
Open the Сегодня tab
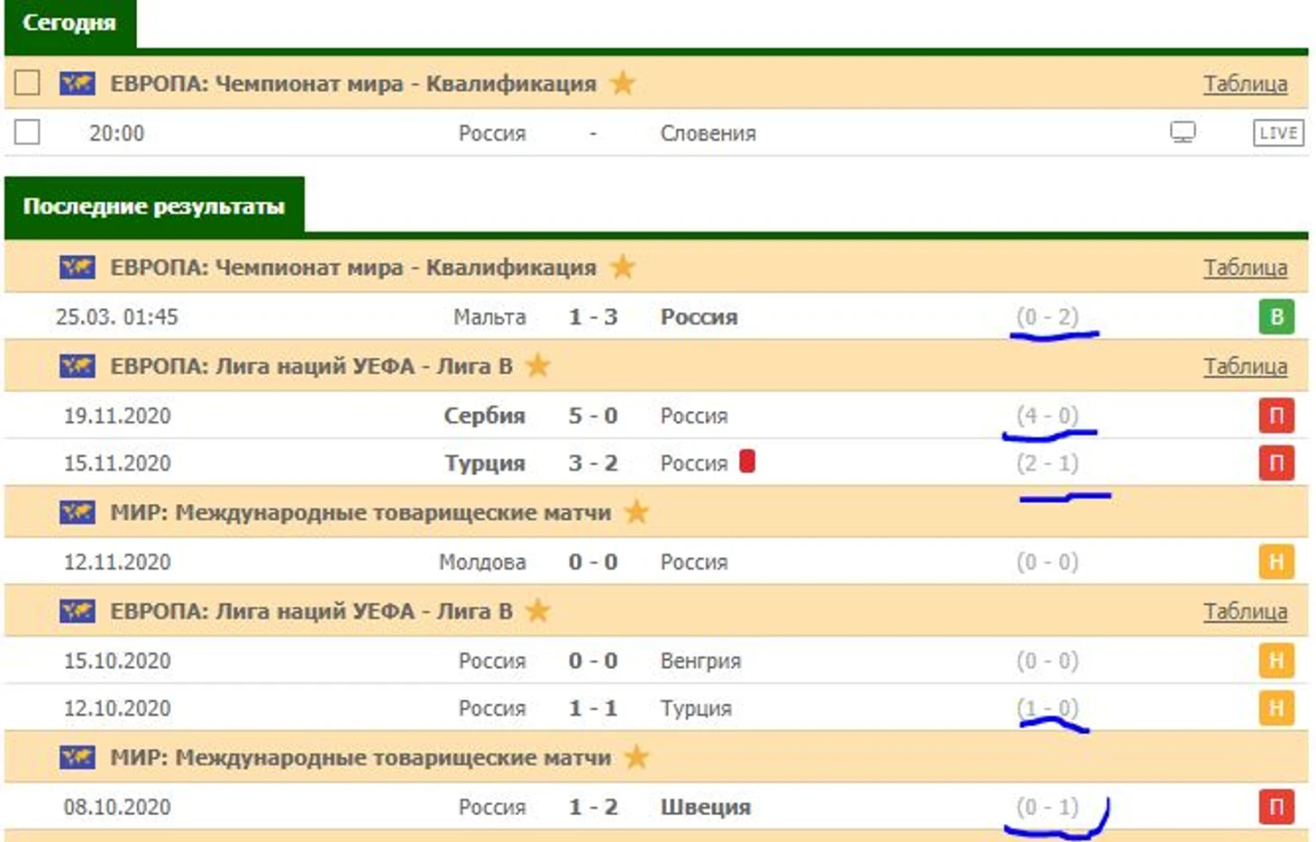[69, 23]
